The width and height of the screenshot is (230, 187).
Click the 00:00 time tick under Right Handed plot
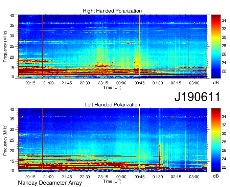pos(121,83)
